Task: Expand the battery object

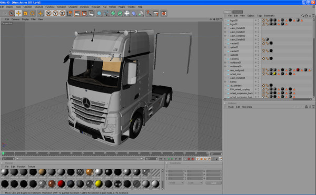Action: pos(225,81)
